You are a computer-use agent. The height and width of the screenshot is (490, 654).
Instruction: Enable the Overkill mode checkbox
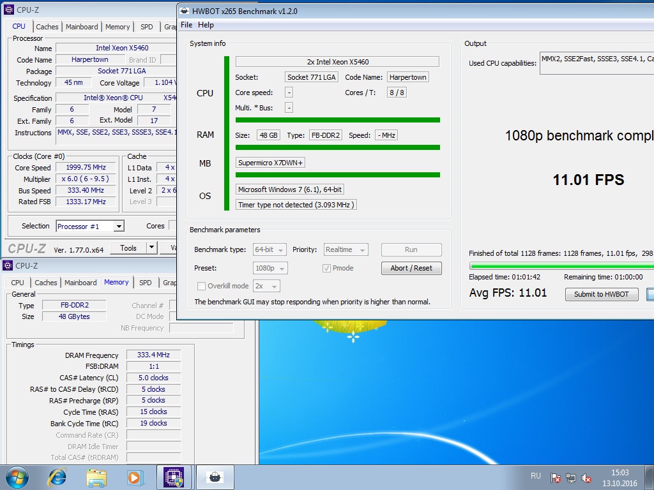tap(201, 286)
